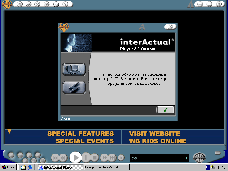Minimize the main player window
Viewport: 228px width, 171px height.
tap(200, 4)
